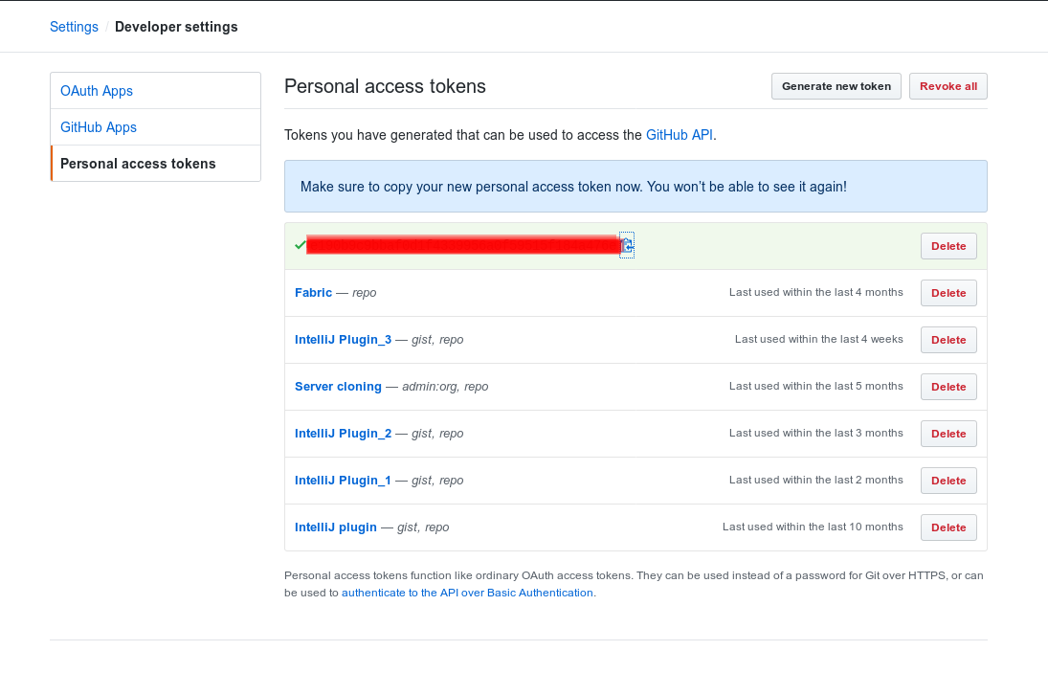The width and height of the screenshot is (1048, 673).
Task: Delete the Server cloning token
Action: pyautogui.click(x=948, y=387)
